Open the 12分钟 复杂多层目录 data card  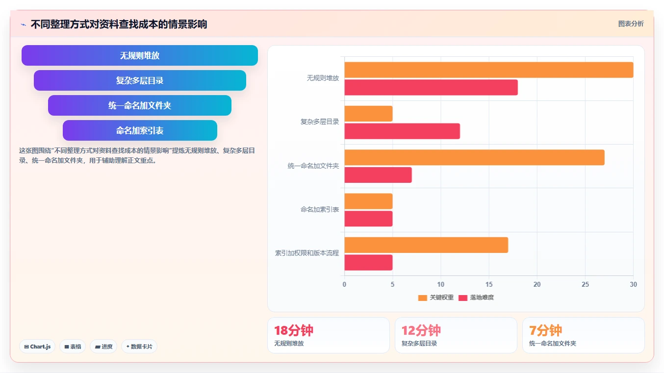456,335
